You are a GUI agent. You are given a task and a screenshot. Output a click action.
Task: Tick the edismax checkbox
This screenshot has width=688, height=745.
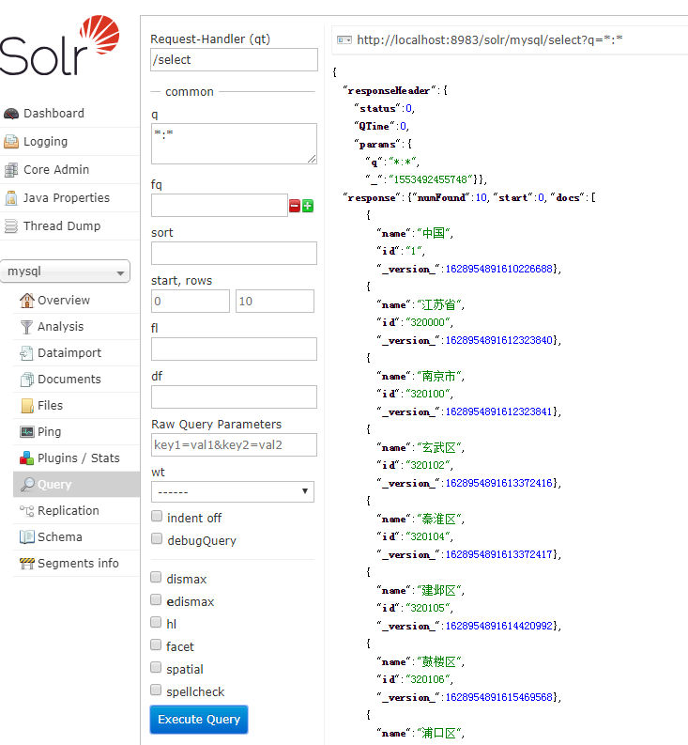point(156,599)
